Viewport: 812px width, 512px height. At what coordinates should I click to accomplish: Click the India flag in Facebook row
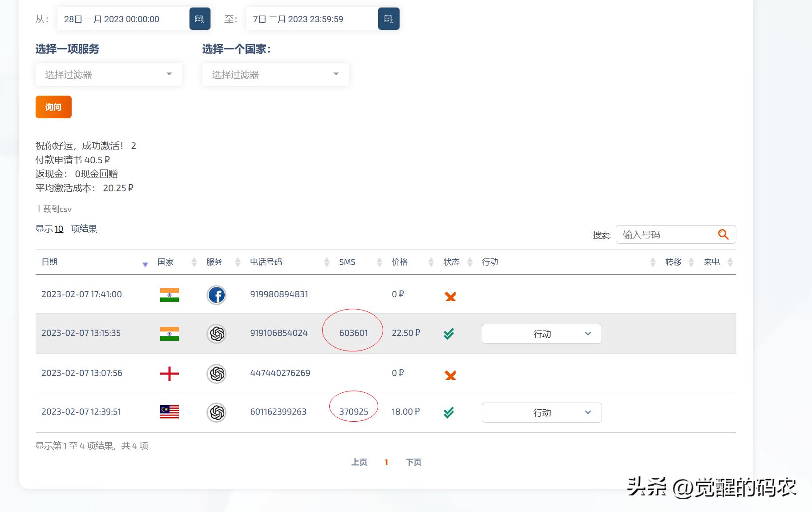[169, 295]
